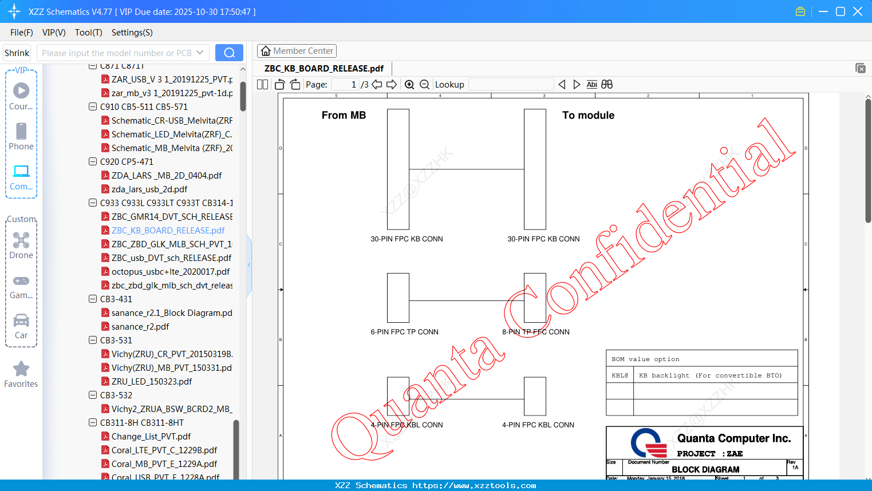This screenshot has width=872, height=491.
Task: Rotate the page clockwise
Action: coord(295,84)
